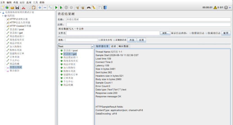Click the grey Shutdown icon
The width and height of the screenshot is (233, 125).
[x=71, y=7]
